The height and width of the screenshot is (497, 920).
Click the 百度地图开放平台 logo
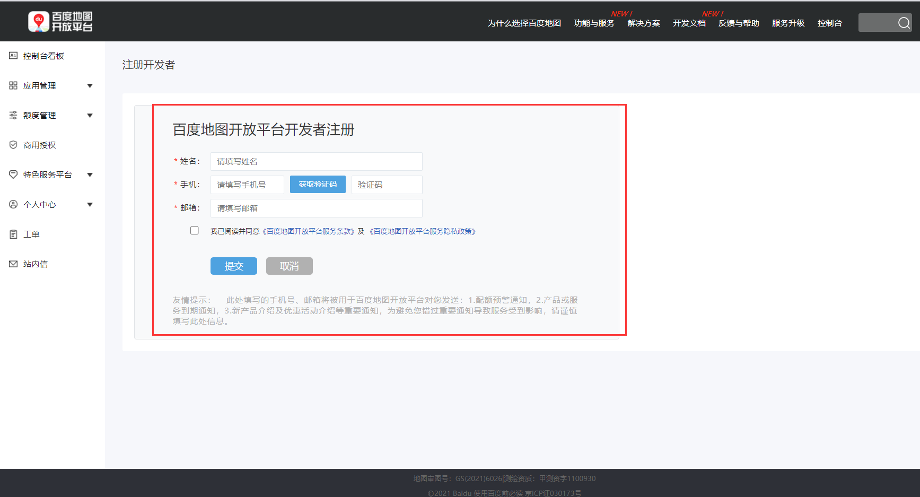[x=60, y=21]
